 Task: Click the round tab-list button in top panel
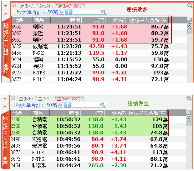(14, 5)
